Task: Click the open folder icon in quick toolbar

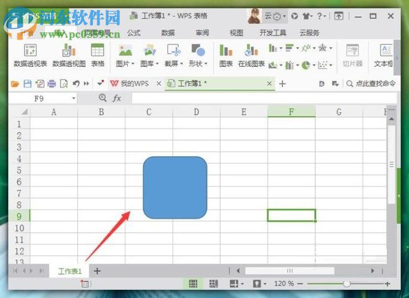Action: coord(15,84)
